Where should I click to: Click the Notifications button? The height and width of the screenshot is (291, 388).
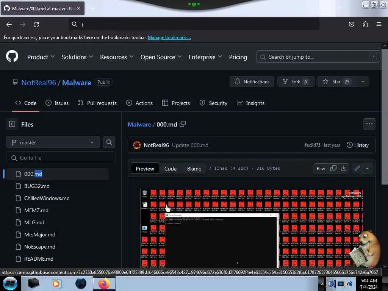click(x=252, y=82)
